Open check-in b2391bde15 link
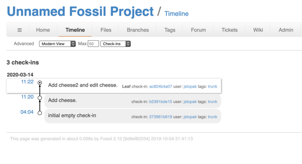Image resolution: width=302 pixels, height=164 pixels. (160, 102)
